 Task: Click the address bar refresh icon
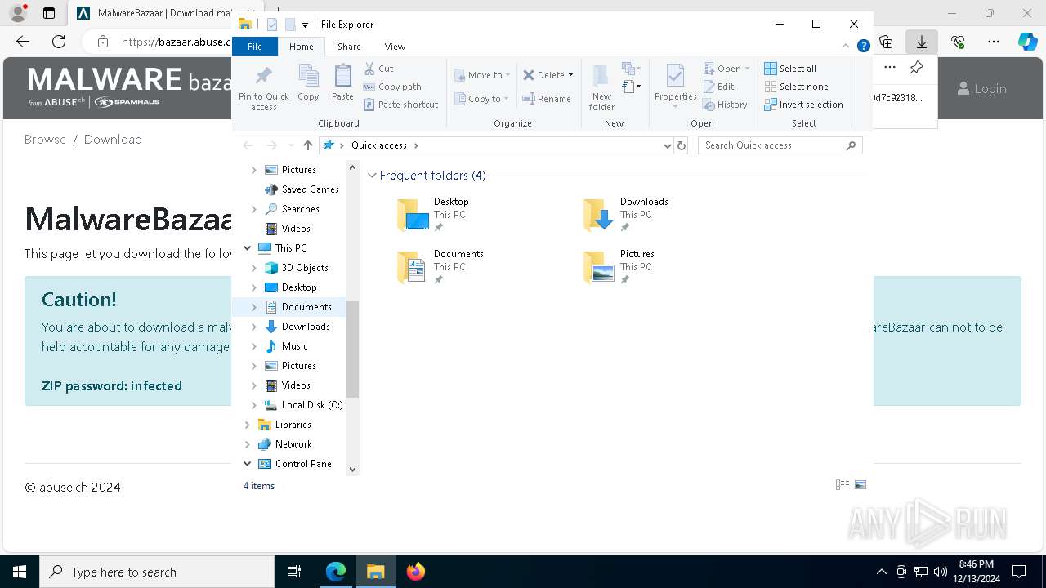click(682, 145)
